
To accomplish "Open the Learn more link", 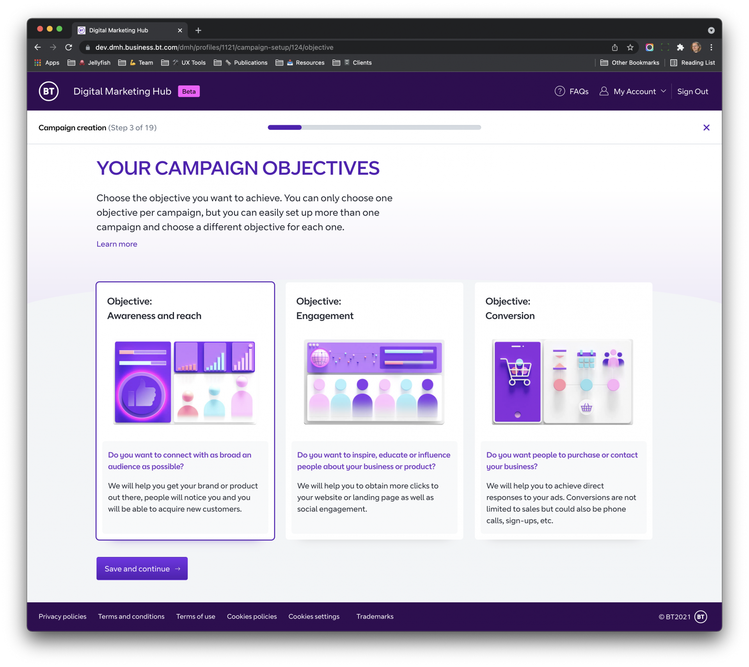I will tap(117, 244).
